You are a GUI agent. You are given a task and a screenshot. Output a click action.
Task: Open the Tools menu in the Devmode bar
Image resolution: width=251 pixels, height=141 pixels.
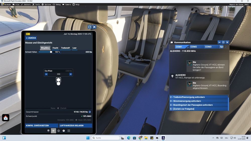tap(36, 5)
